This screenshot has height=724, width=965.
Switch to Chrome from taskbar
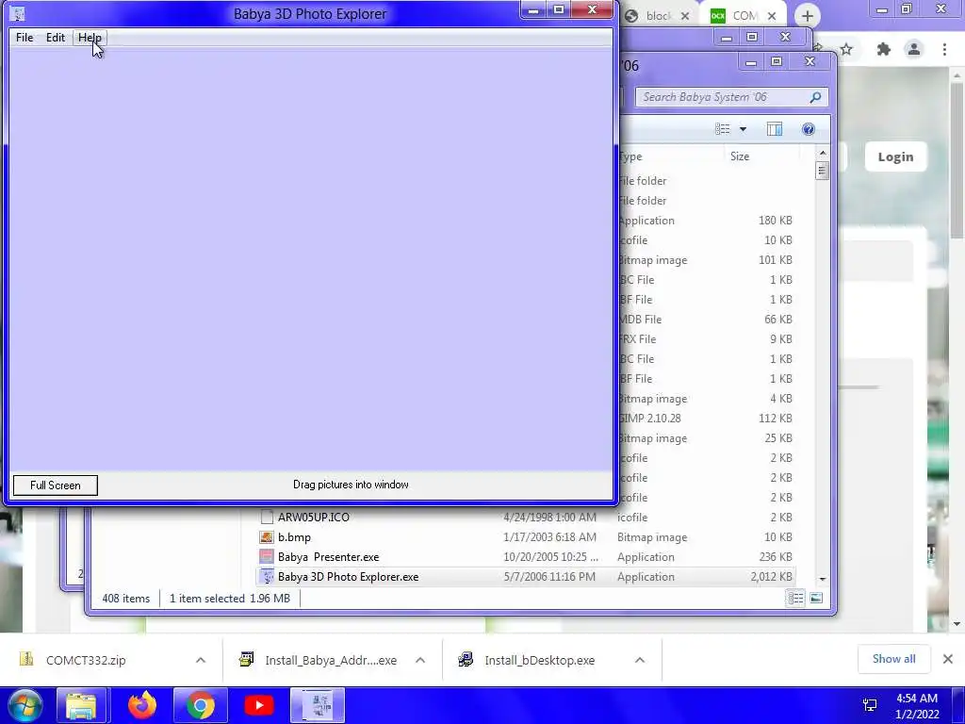pyautogui.click(x=201, y=705)
